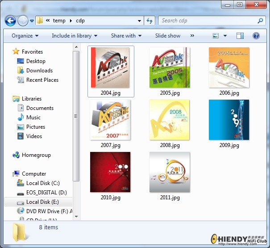This screenshot has height=248, width=270.
Task: Select the cdp breadcrumb segment
Action: click(80, 21)
